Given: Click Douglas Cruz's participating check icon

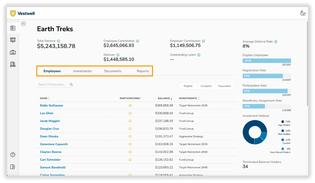Looking at the screenshot, I should coord(130,129).
